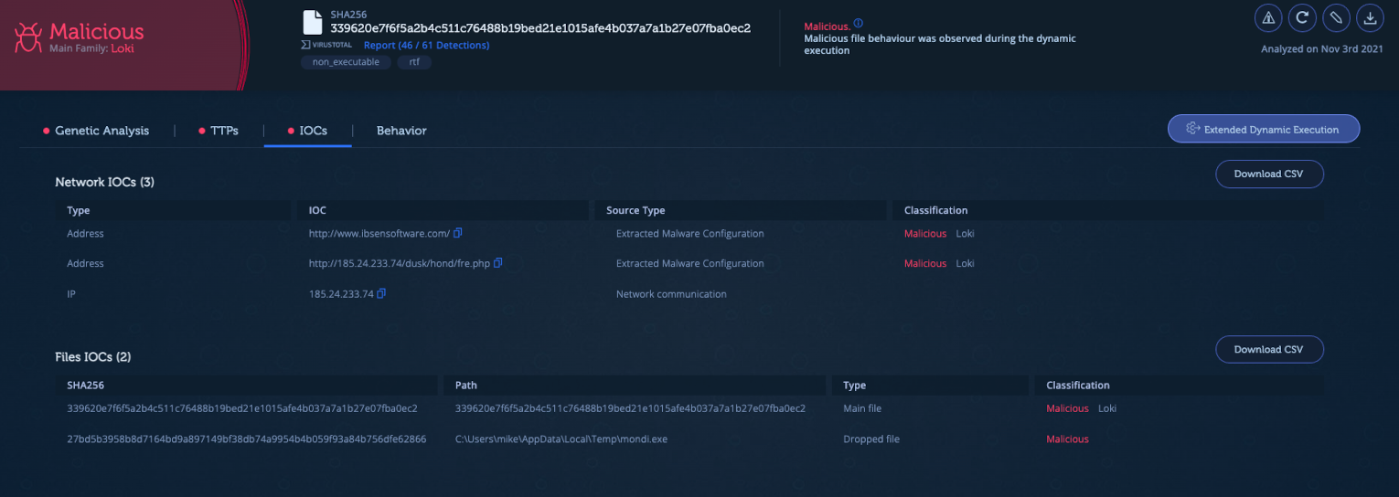This screenshot has width=1399, height=497.
Task: Click the Path column header
Action: 466,386
